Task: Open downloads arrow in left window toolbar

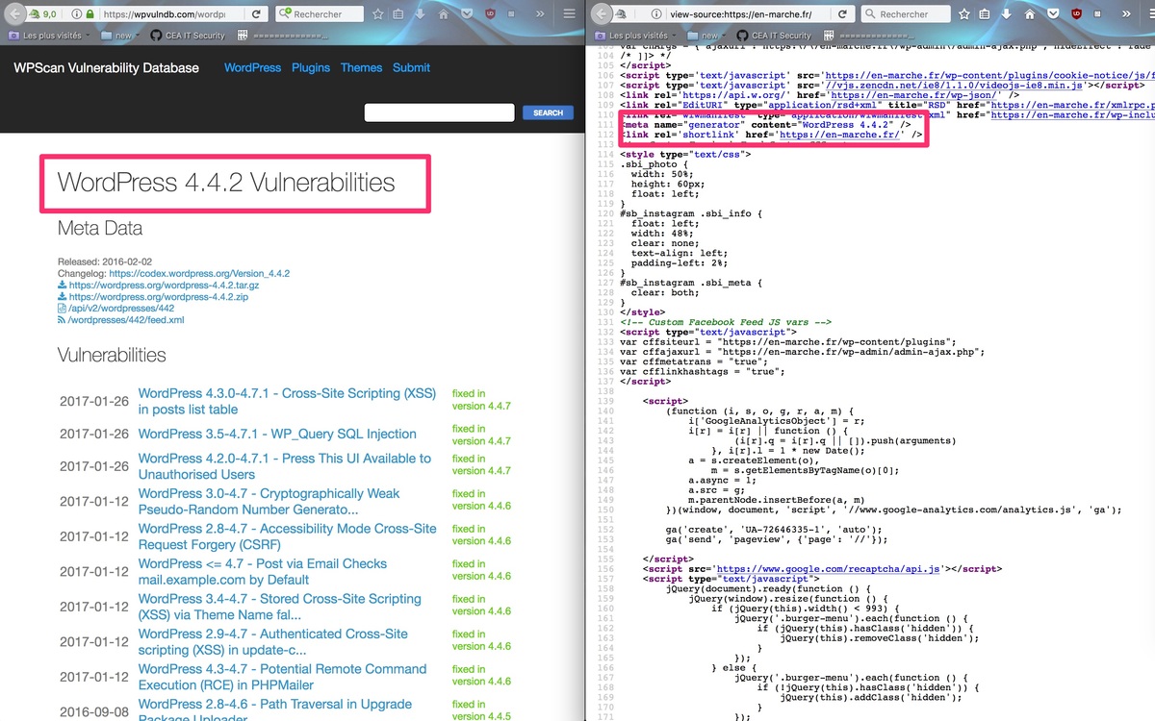Action: (x=422, y=15)
